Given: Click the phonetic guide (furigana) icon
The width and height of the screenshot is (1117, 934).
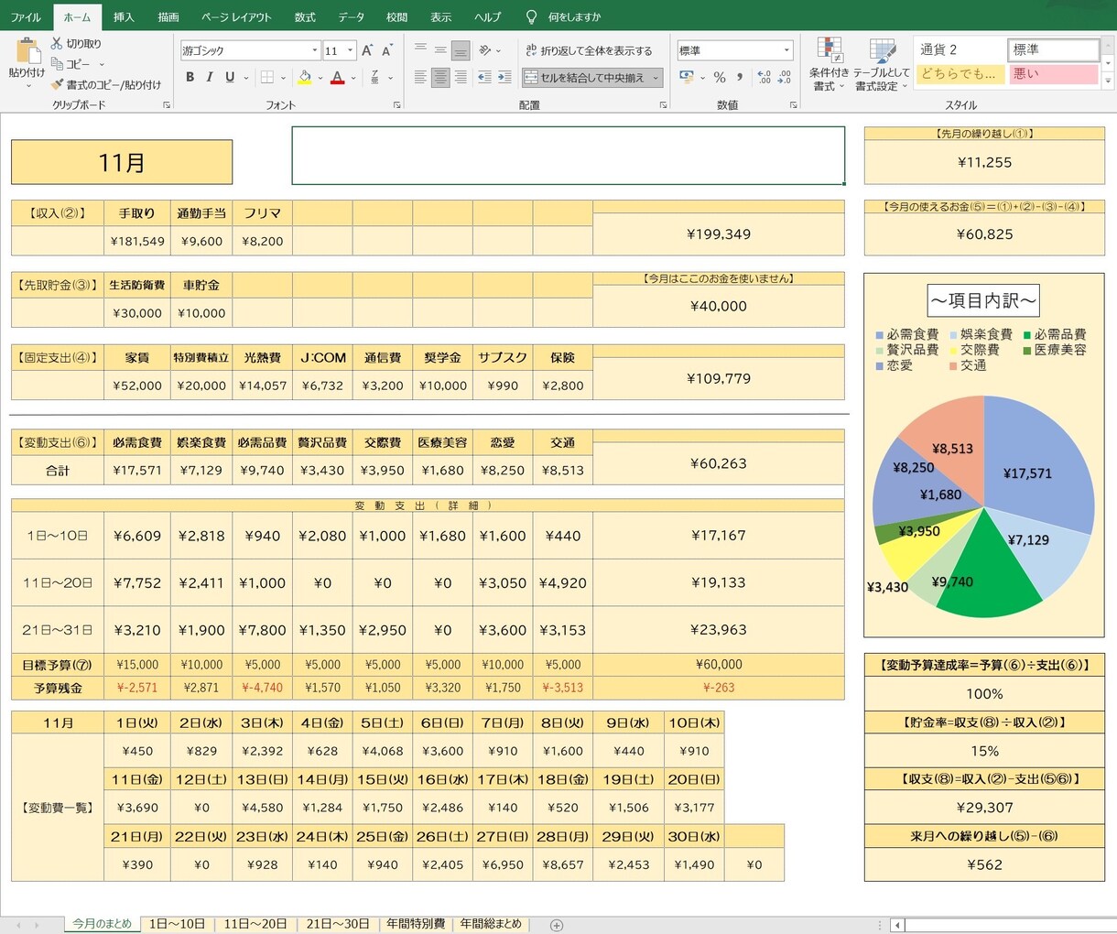Looking at the screenshot, I should (x=376, y=78).
